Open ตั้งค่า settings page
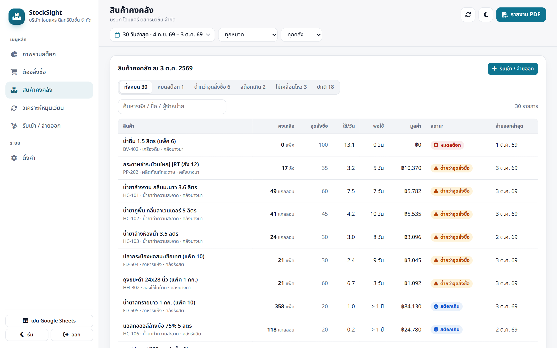This screenshot has width=557, height=348. pos(49,158)
